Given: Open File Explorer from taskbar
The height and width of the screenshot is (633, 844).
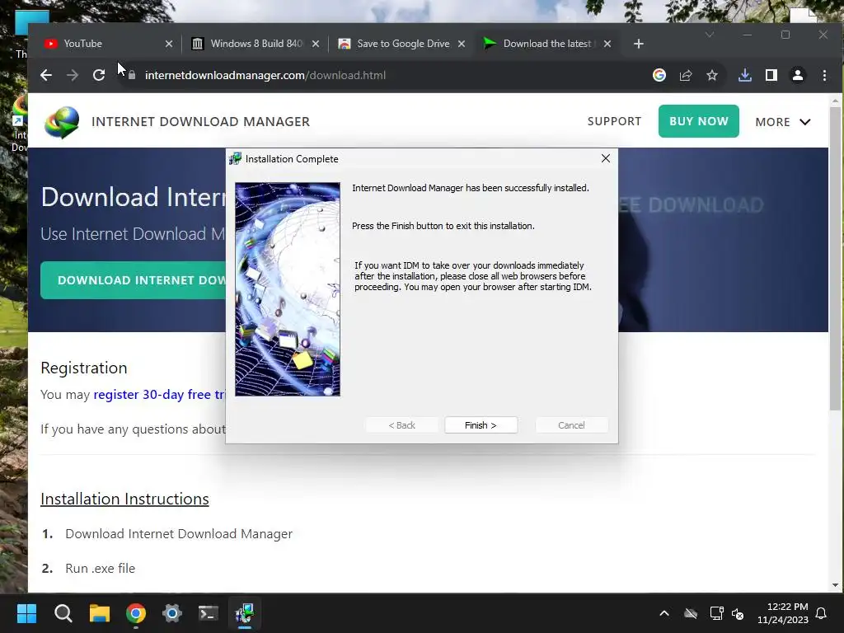Looking at the screenshot, I should tap(100, 613).
